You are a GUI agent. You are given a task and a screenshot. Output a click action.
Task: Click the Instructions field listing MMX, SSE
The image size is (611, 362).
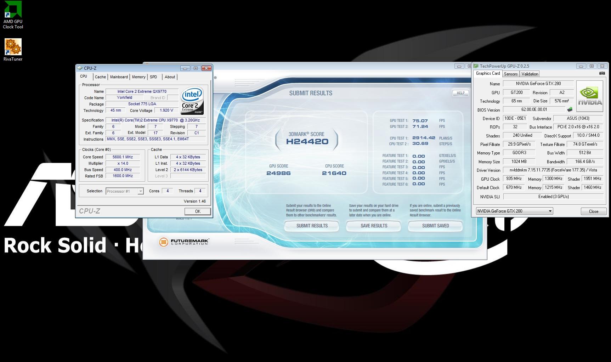click(155, 139)
